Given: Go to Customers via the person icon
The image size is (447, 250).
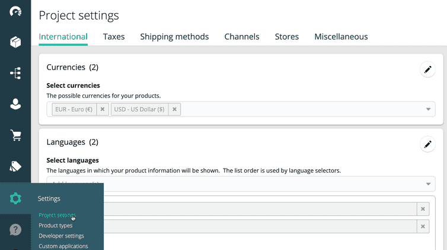Looking at the screenshot, I should click(x=15, y=104).
